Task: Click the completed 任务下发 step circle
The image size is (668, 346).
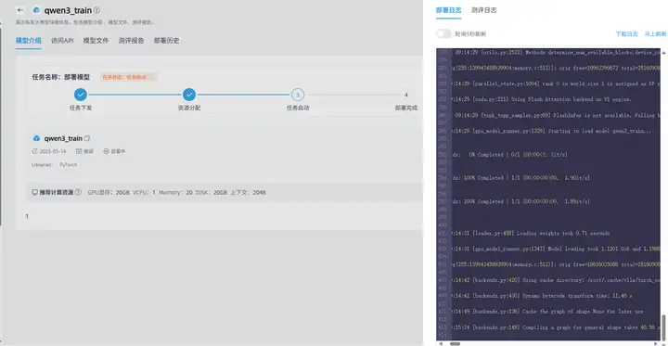Action: (x=81, y=95)
